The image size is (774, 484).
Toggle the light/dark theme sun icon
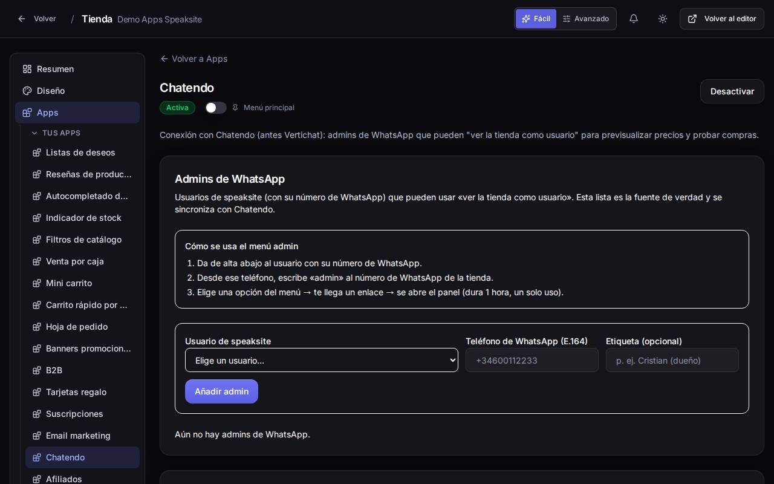tap(663, 19)
